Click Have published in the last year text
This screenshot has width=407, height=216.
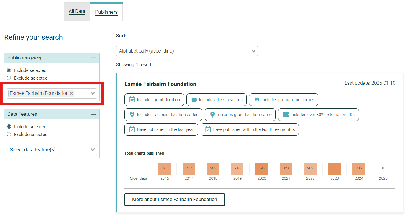(x=165, y=129)
